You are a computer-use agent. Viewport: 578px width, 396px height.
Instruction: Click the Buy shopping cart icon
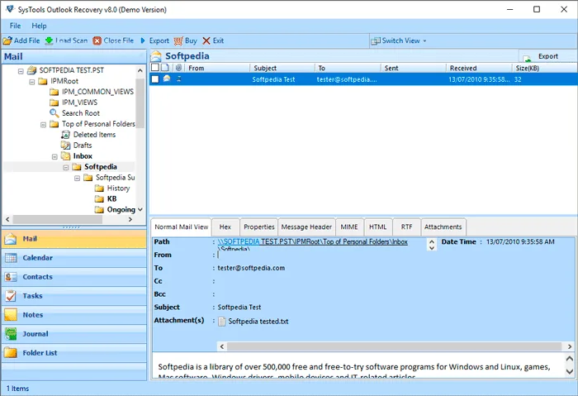178,41
